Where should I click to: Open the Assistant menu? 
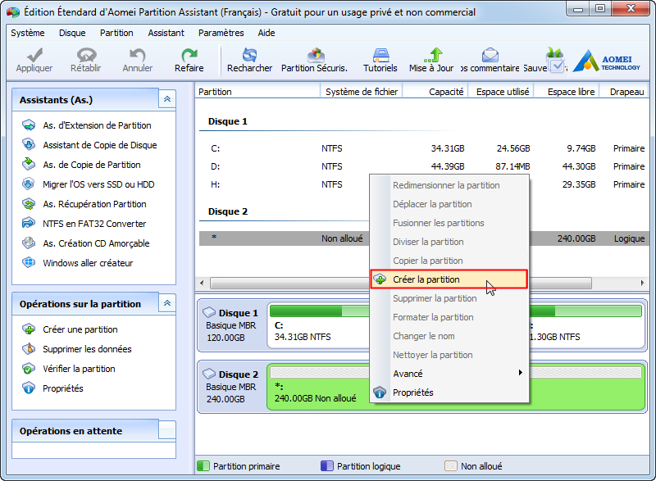[x=166, y=33]
